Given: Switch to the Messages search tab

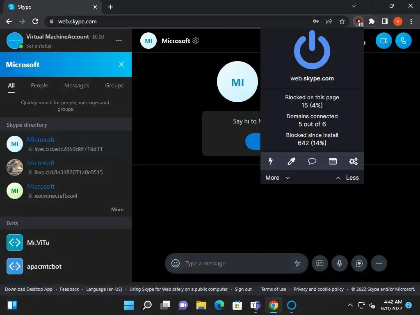Looking at the screenshot, I should coord(76,85).
